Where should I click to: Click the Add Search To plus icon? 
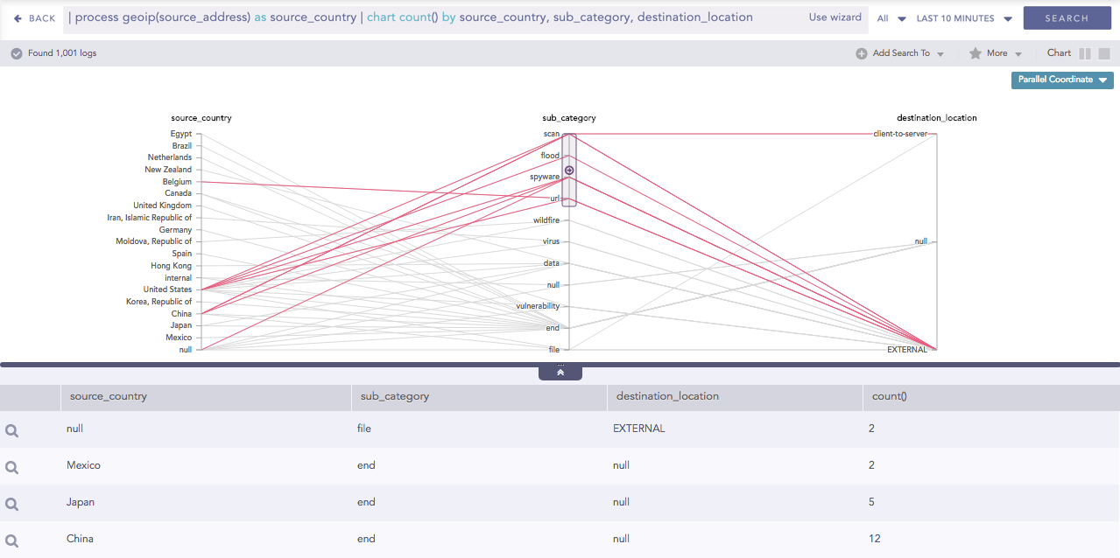(x=862, y=53)
